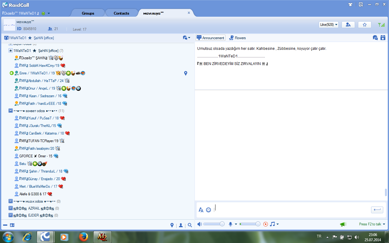This screenshot has width=389, height=243.
Task: Click the chat message input field
Action: point(290,210)
